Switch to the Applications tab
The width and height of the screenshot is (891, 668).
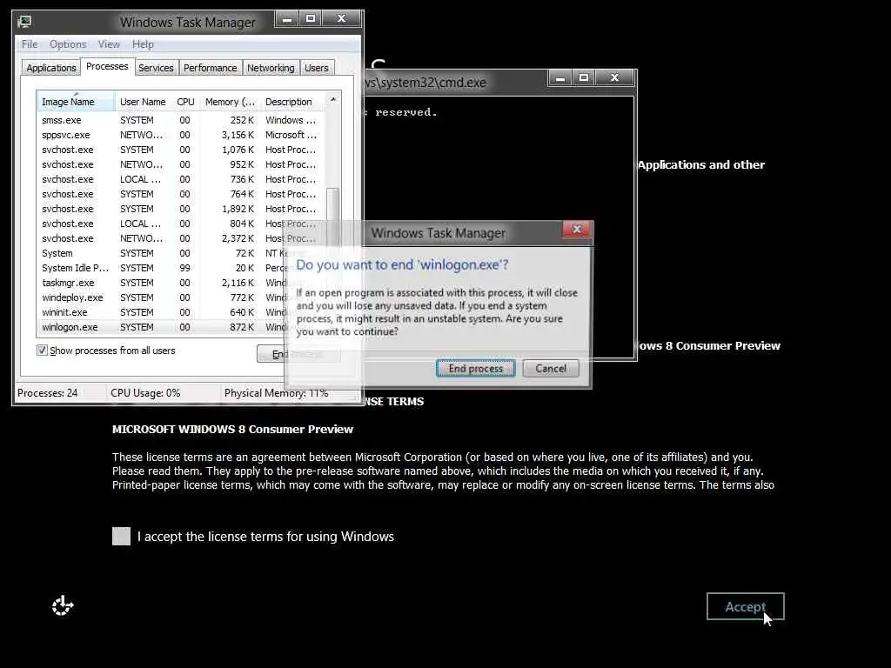coord(51,68)
